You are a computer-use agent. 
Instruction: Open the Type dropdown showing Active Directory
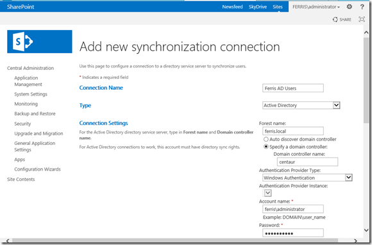[x=301, y=105]
